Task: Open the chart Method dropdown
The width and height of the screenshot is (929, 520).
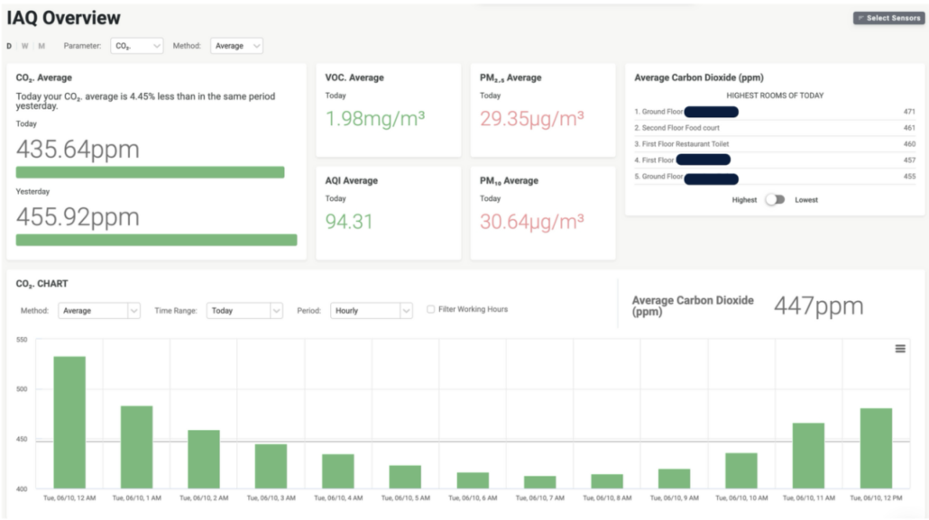Action: click(99, 311)
